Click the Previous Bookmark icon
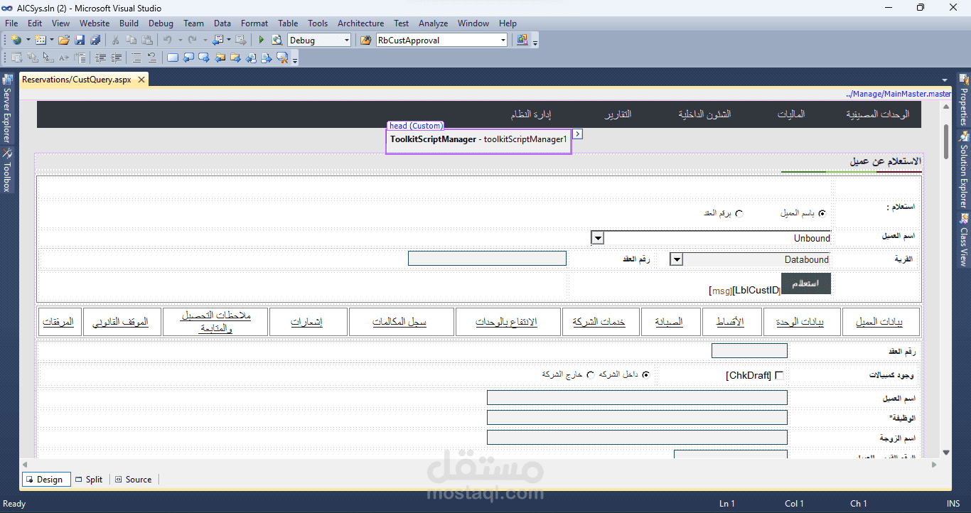The image size is (971, 513). tap(188, 58)
